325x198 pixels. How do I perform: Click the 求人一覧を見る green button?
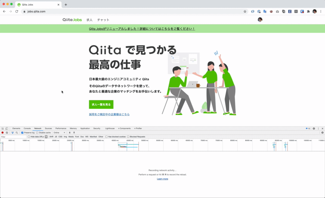click(x=101, y=105)
